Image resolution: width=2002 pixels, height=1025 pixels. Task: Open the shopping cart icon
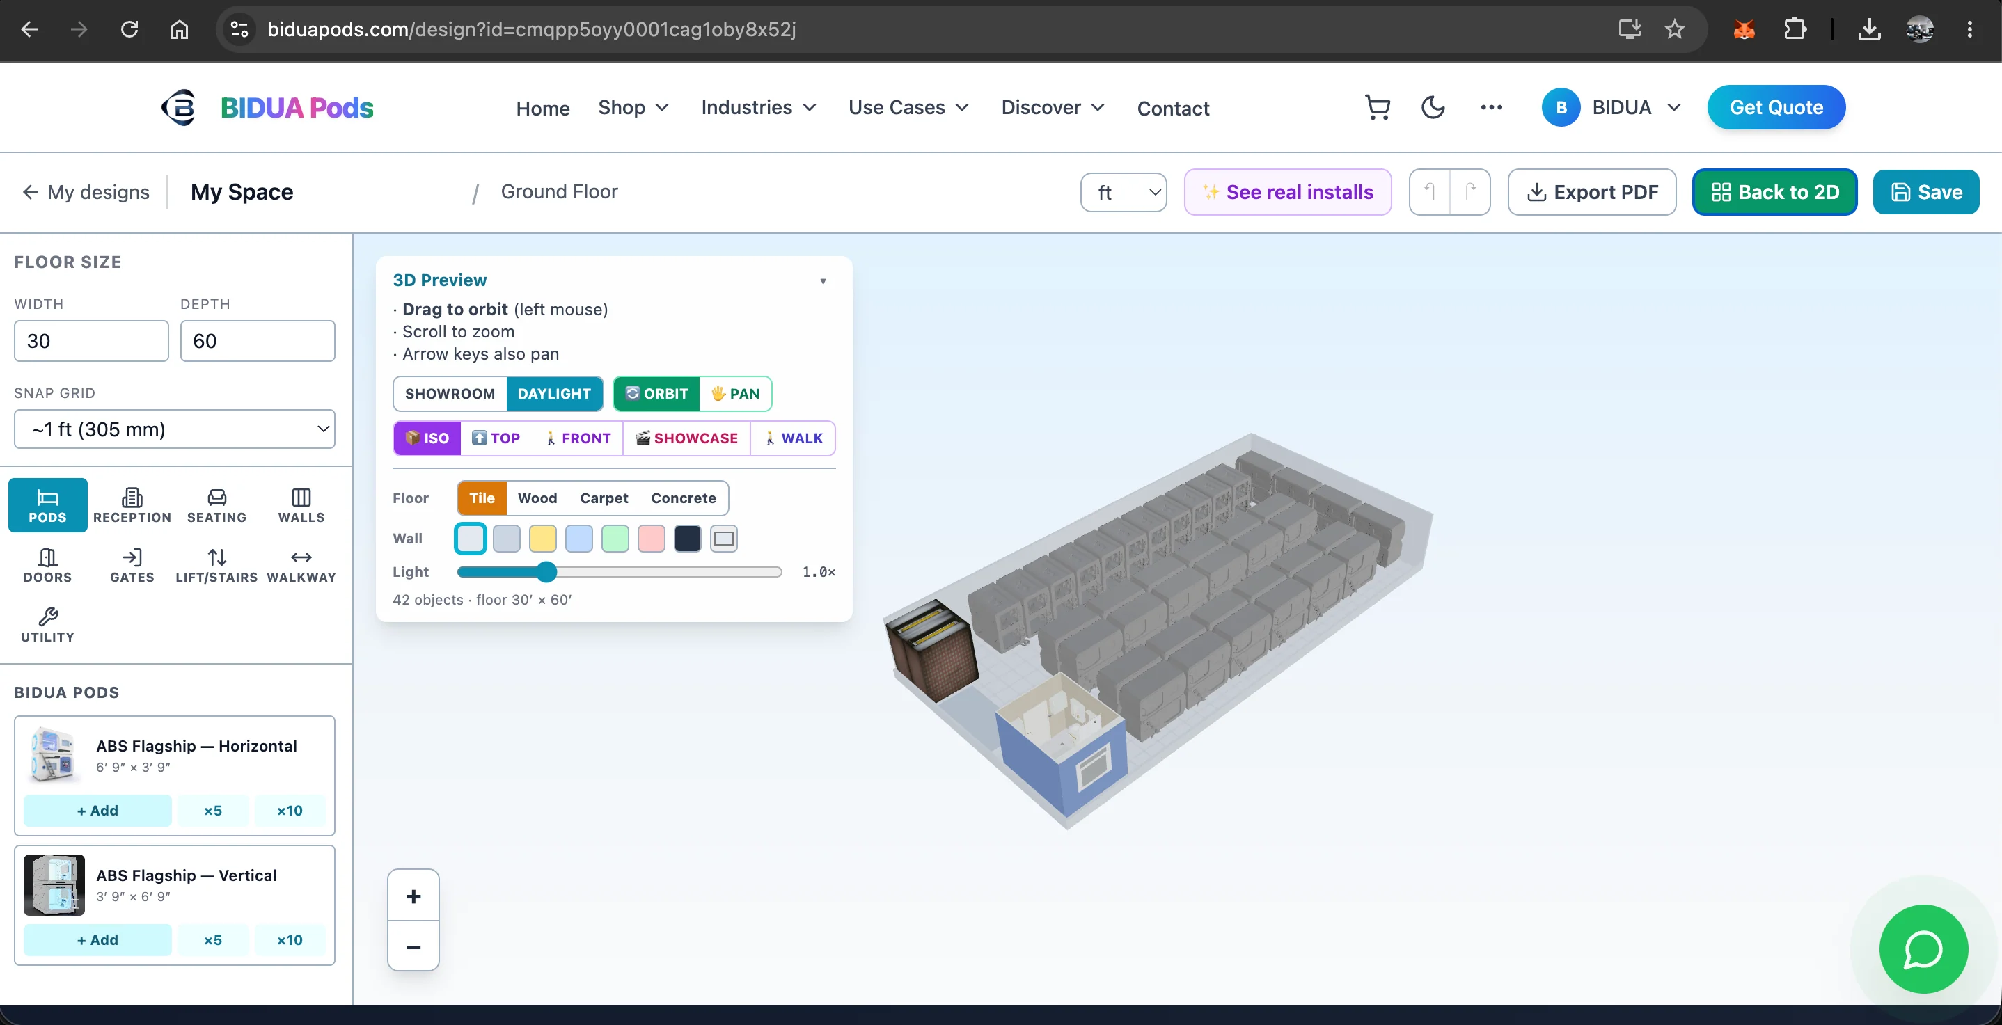[1377, 107]
